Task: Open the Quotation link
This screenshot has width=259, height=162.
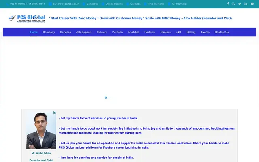Action: coord(135,4)
